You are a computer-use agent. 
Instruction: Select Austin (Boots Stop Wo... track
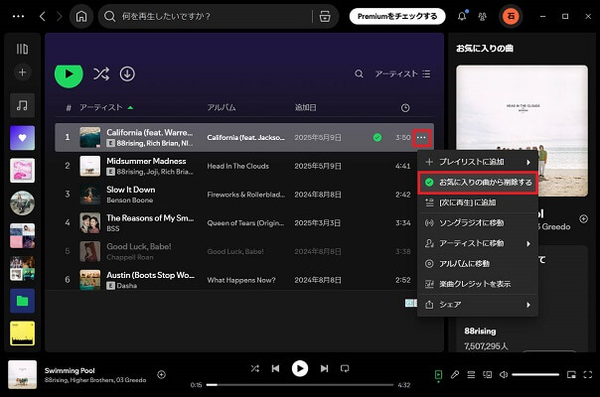pyautogui.click(x=150, y=275)
